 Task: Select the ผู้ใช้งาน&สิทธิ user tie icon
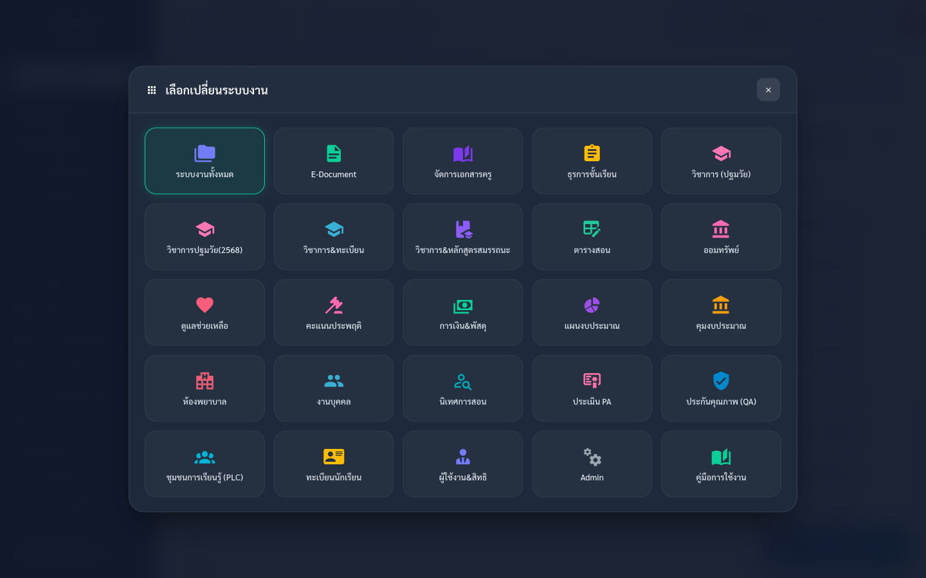click(x=463, y=457)
